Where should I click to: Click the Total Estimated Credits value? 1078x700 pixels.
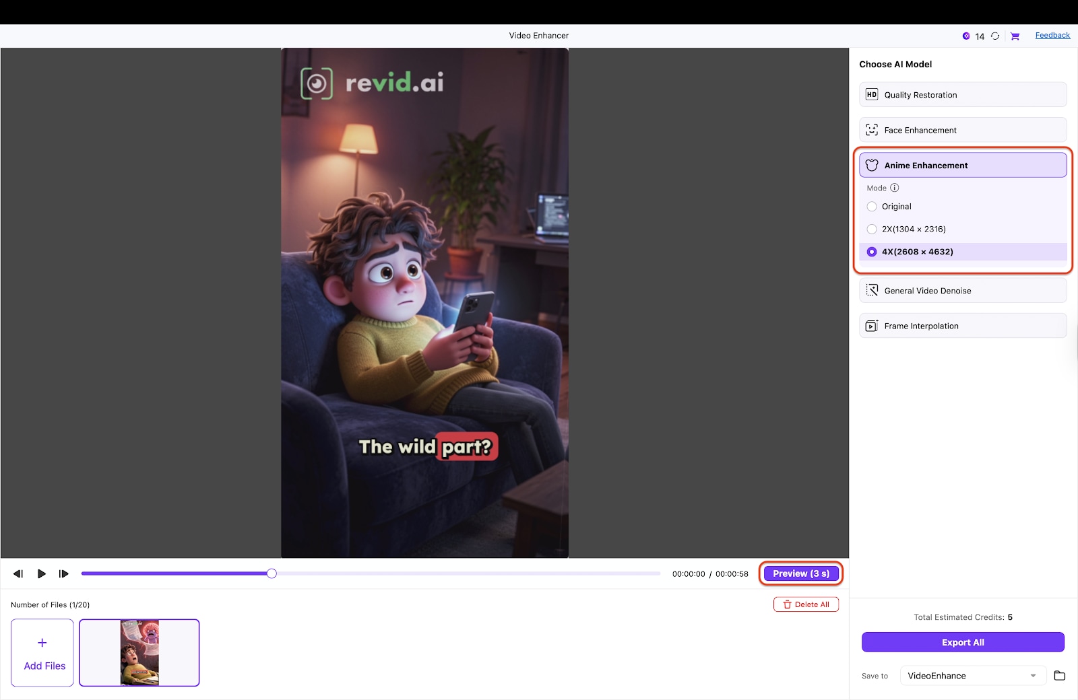(1010, 617)
